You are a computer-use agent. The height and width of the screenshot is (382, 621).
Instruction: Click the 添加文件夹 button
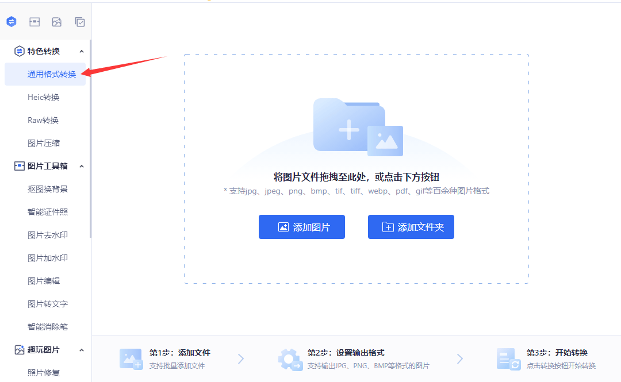click(x=411, y=226)
